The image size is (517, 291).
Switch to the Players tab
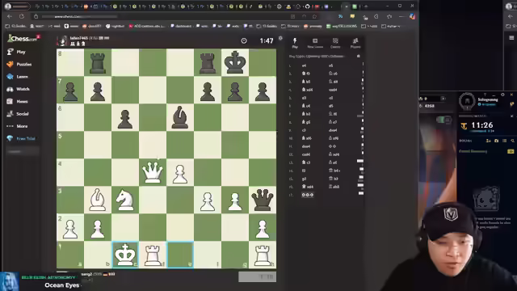pos(355,43)
